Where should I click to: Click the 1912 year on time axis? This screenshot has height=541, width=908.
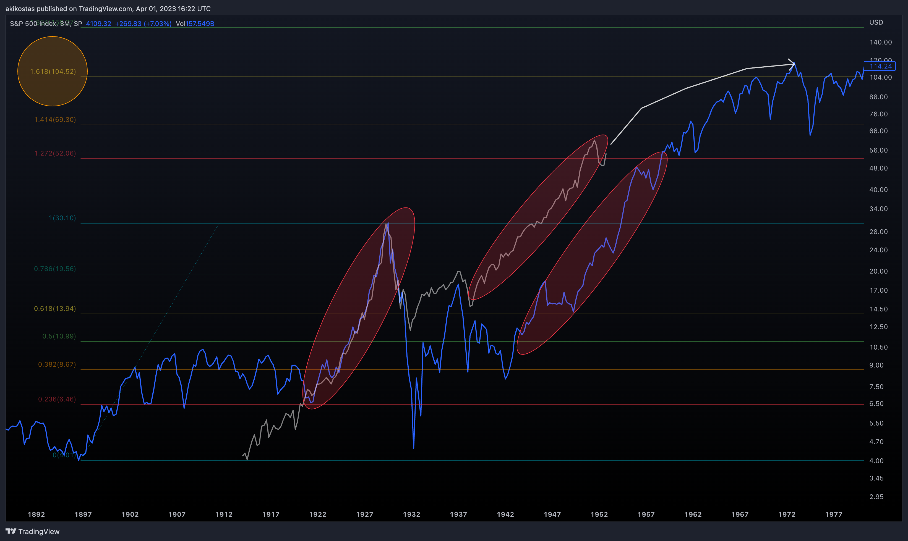click(224, 514)
